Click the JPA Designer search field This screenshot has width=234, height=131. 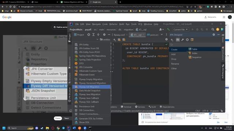[x=195, y=44]
